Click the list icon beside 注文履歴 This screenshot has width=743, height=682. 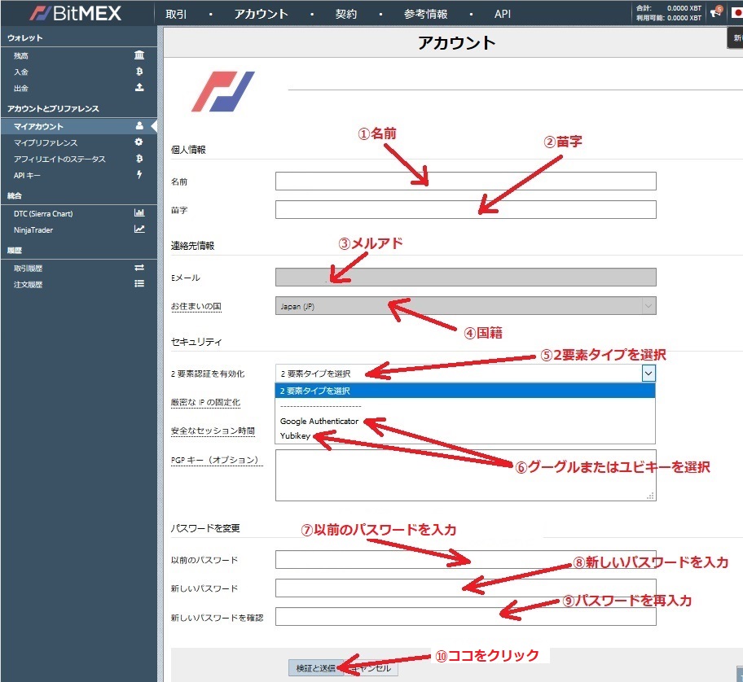pyautogui.click(x=138, y=283)
